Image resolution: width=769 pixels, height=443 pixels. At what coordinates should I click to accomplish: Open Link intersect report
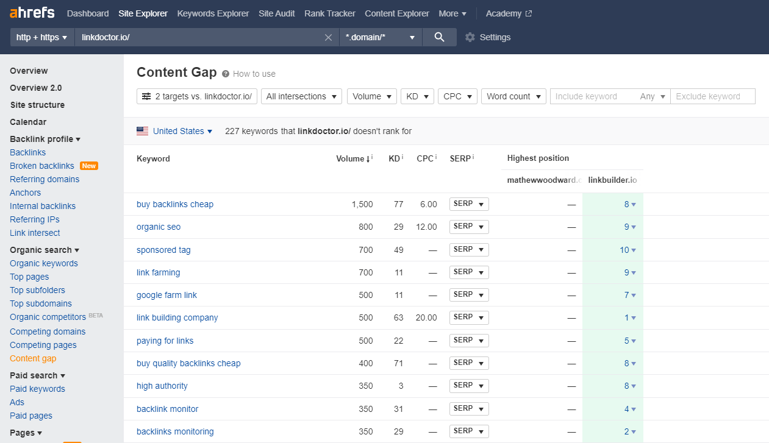click(35, 233)
